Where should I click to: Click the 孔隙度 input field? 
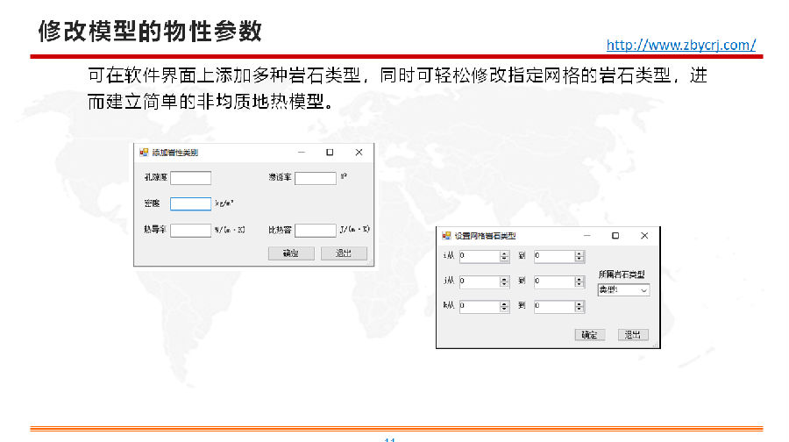point(190,178)
